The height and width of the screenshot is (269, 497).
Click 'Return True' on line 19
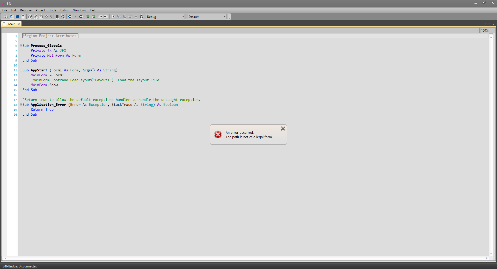click(42, 110)
